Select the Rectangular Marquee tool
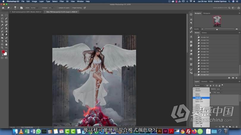The width and height of the screenshot is (241, 135). 6,15
